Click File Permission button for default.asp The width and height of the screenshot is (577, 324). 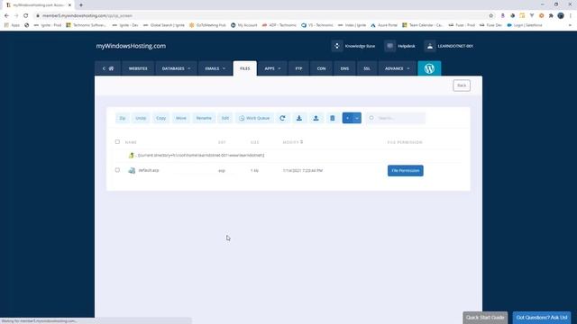pos(405,170)
